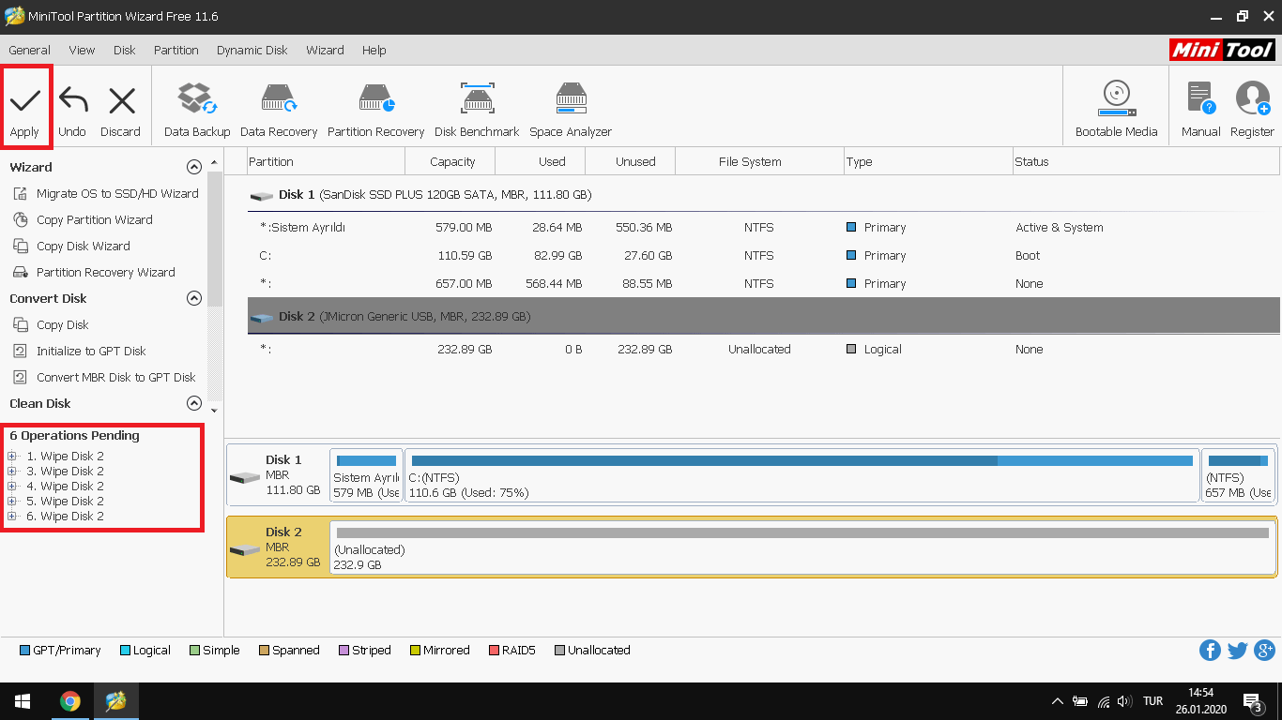Expand pending operation 1. Wipe Disk 2
The width and height of the screenshot is (1282, 720).
point(12,457)
